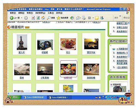Click the taskbar language bar keyboard icon
This screenshot has width=137, height=108.
[96, 98]
